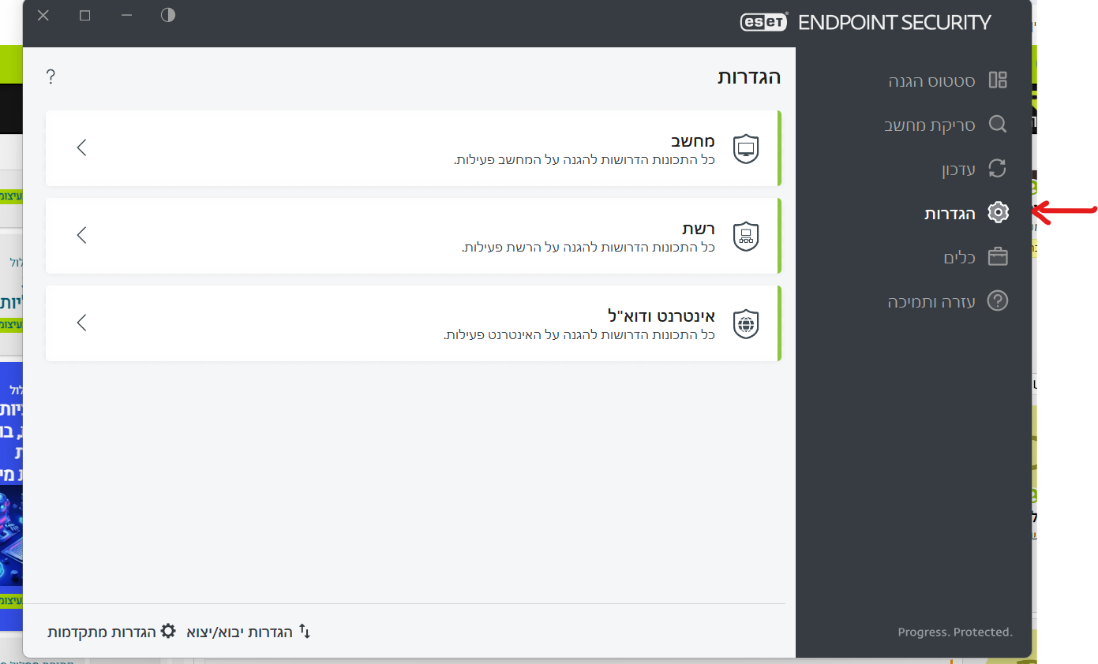Click the ESET Endpoint Security logo
Viewport: 1098px width, 664px height.
click(x=864, y=22)
